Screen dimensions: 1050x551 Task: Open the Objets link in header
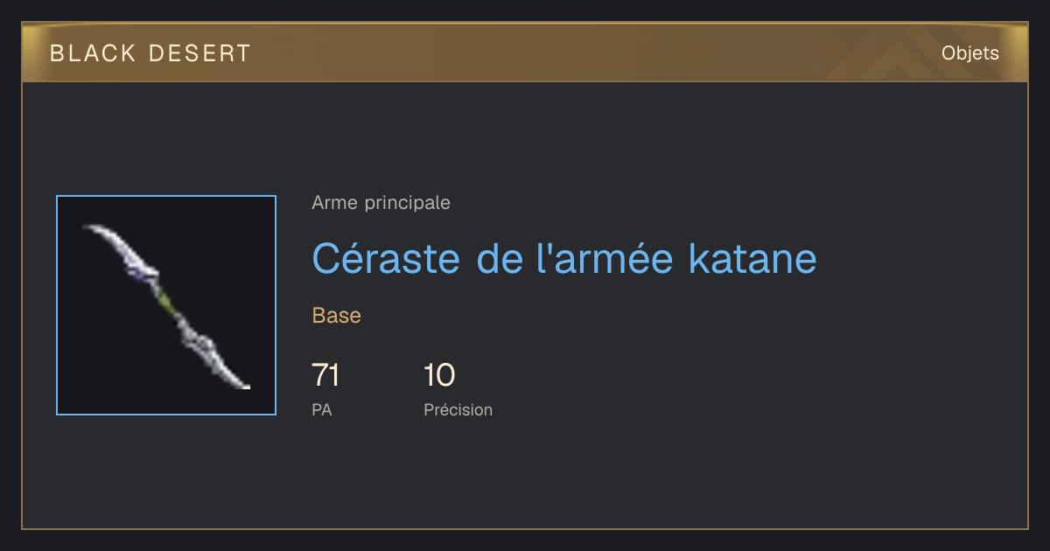969,53
